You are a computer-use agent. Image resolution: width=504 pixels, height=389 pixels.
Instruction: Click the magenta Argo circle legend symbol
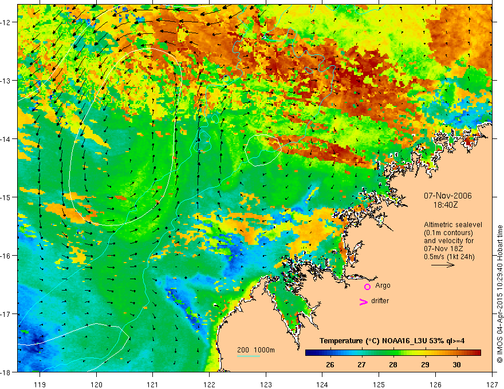click(x=367, y=287)
